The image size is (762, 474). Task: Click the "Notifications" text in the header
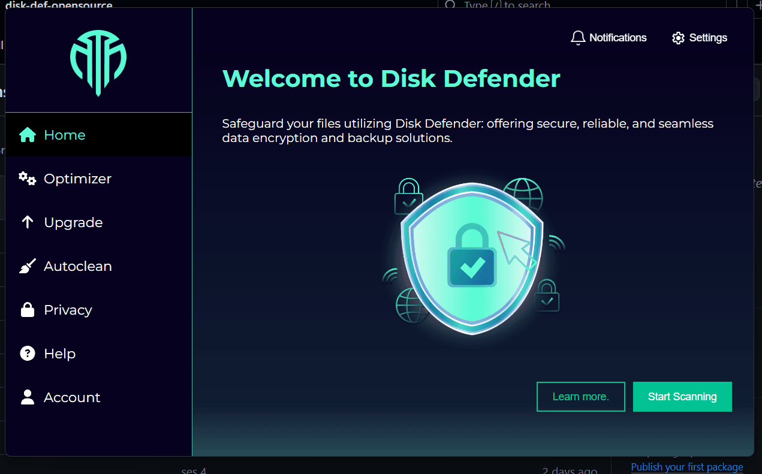[618, 38]
